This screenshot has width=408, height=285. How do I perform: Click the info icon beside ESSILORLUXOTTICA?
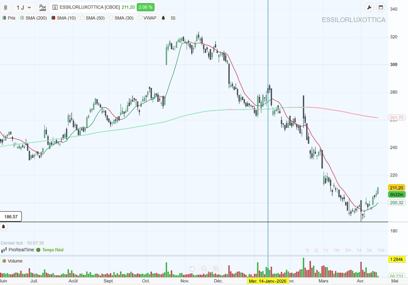click(55, 7)
